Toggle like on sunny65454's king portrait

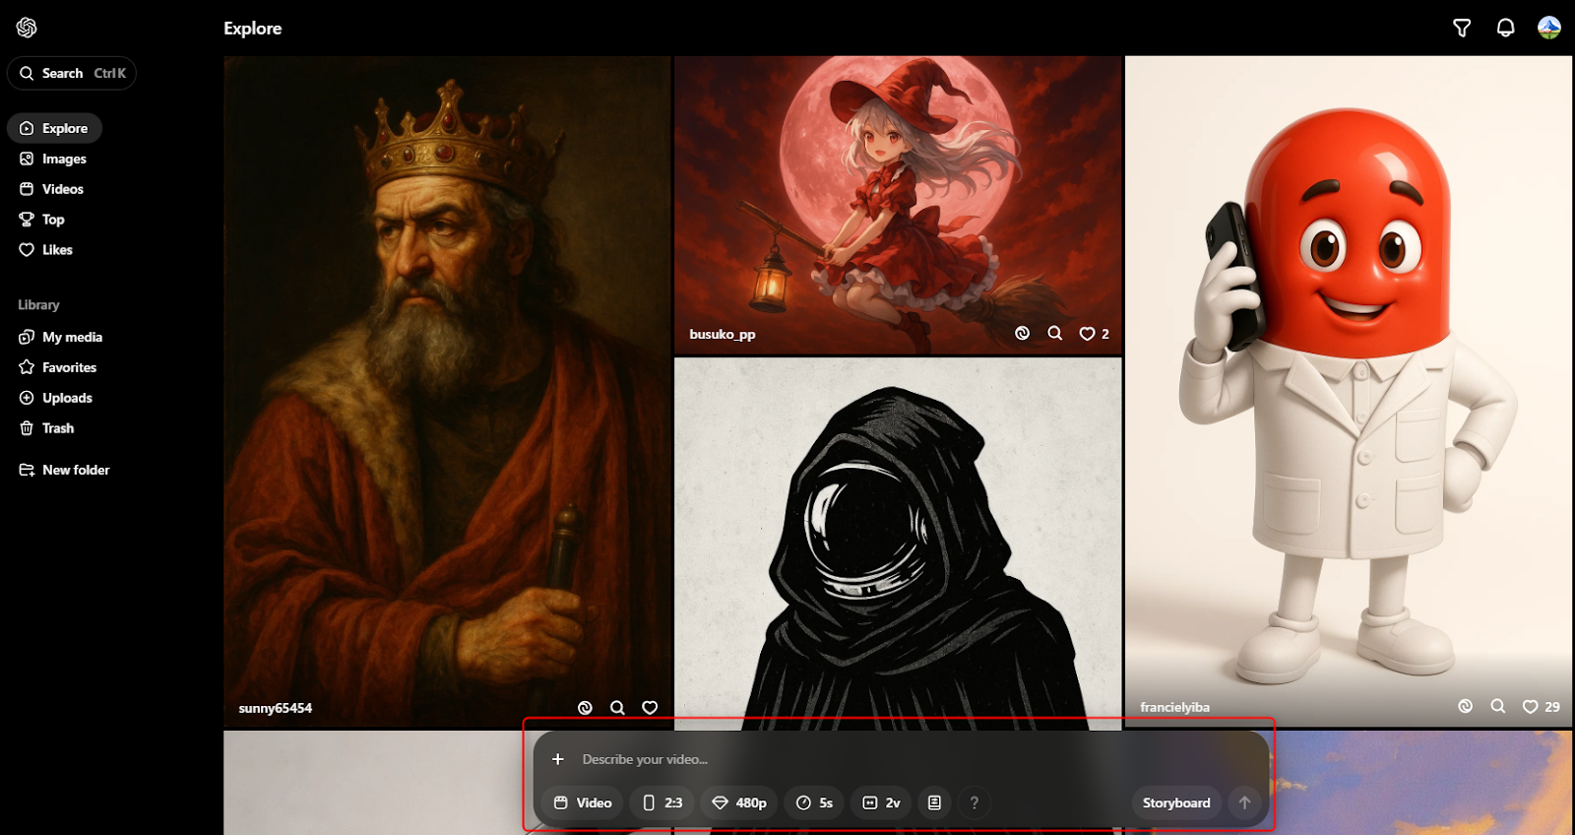(650, 707)
